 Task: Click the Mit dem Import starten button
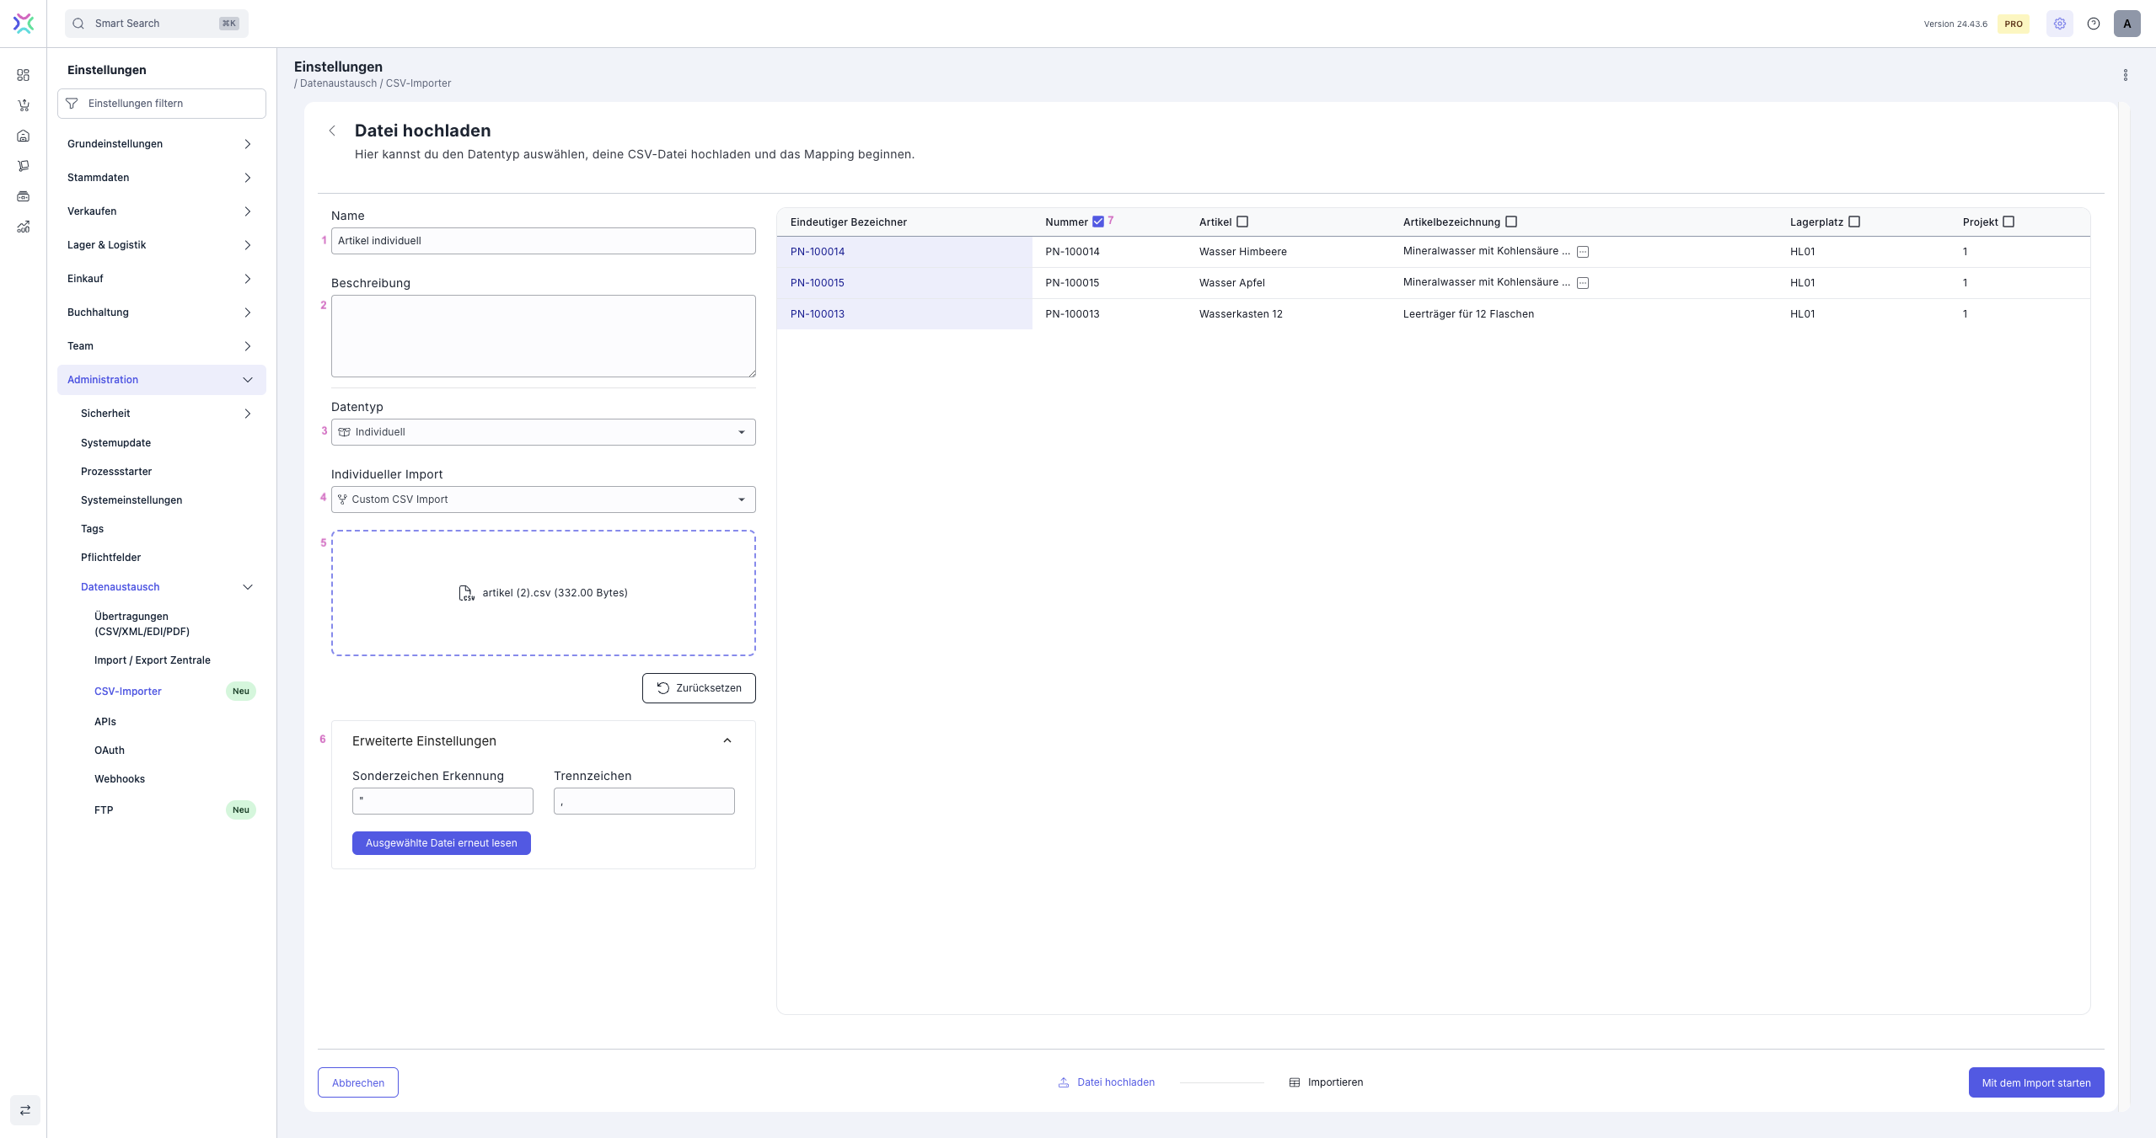2035,1082
